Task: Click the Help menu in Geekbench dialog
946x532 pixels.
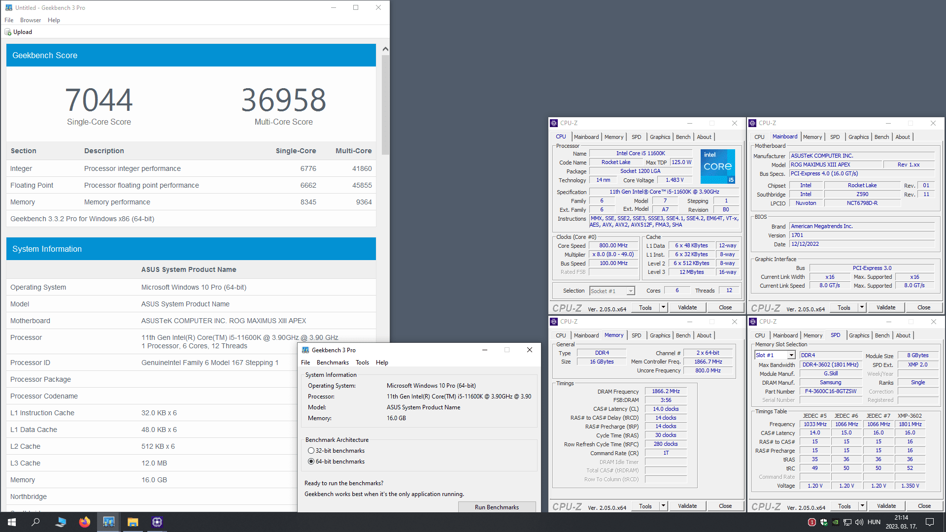Action: [x=382, y=363]
